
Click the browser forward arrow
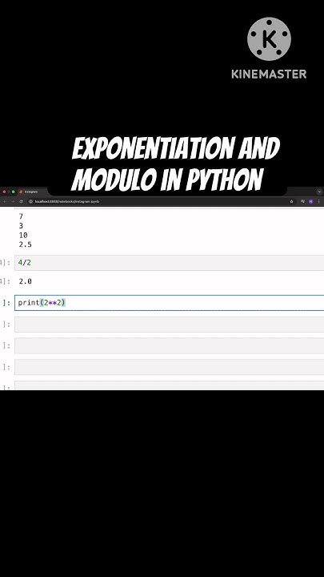[13, 202]
